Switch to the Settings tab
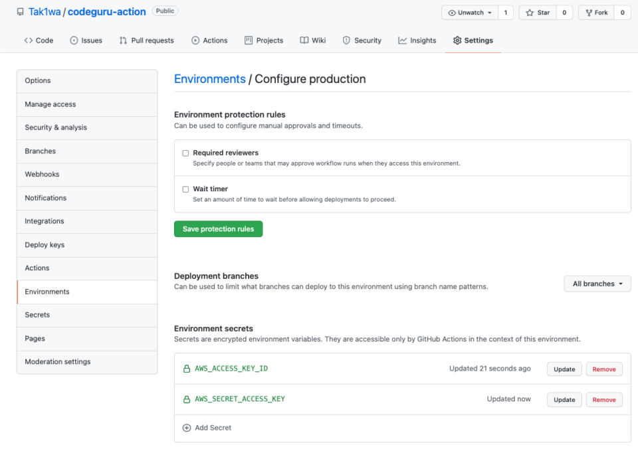 tap(473, 40)
